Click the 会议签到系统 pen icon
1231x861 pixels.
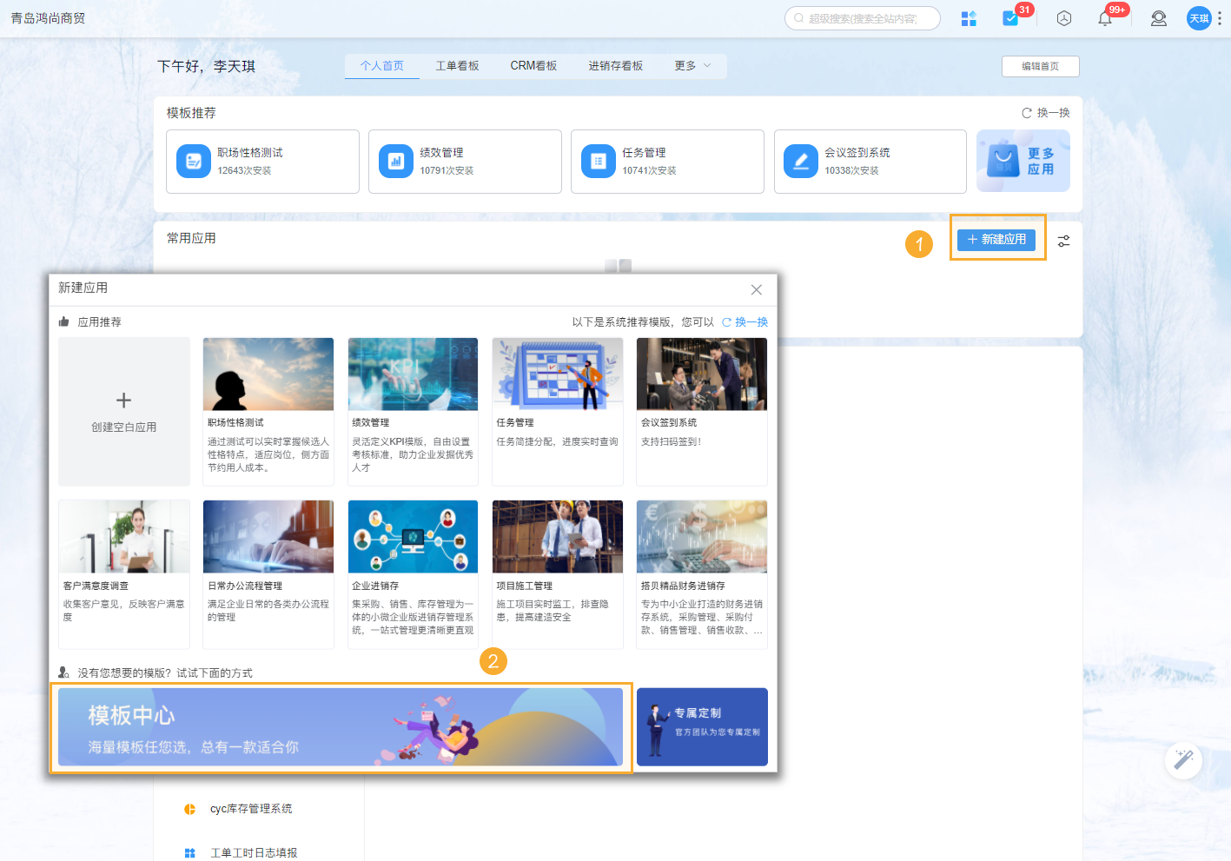[801, 161]
